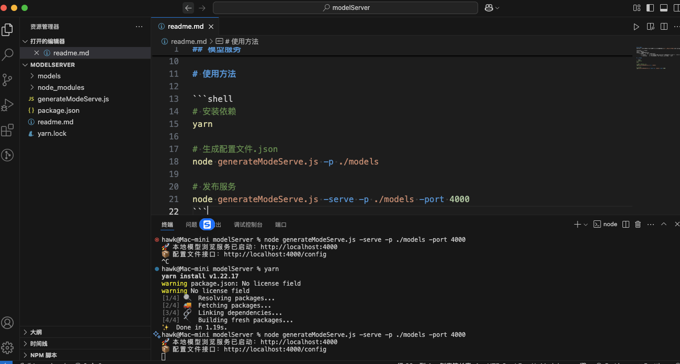Open the Manage gear icon

click(7, 347)
